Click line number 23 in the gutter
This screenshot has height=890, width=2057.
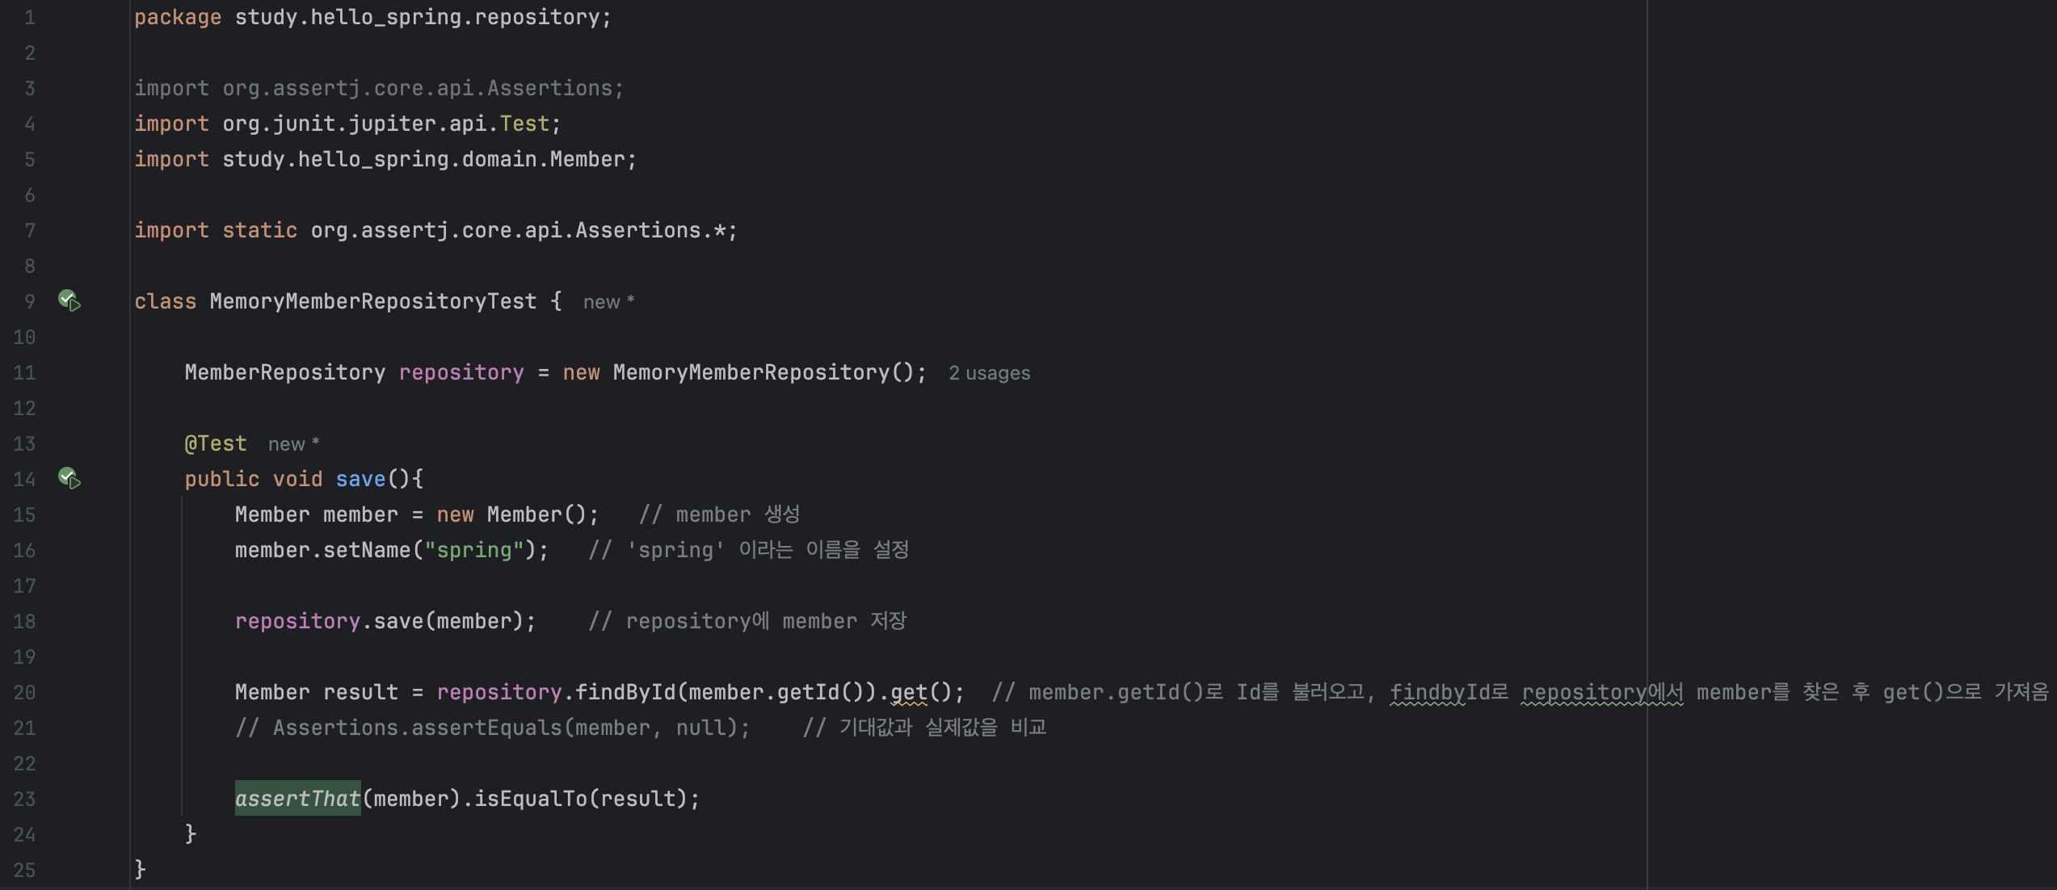pos(25,799)
